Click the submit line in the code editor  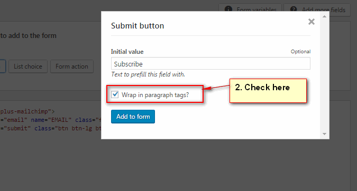coord(51,128)
